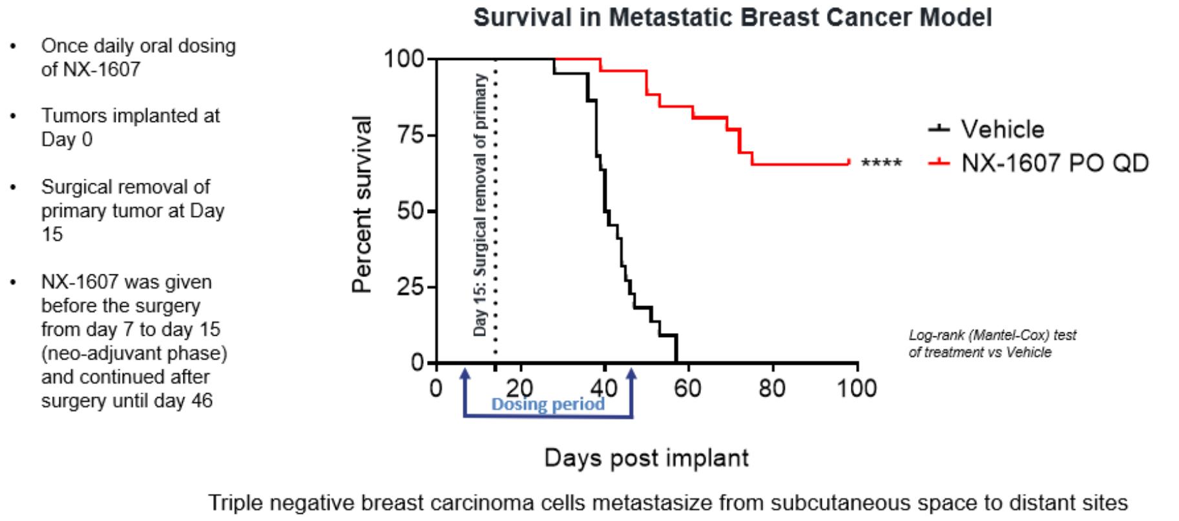
Task: Click the Log-rank Mantel-Cox test note
Action: 992,343
